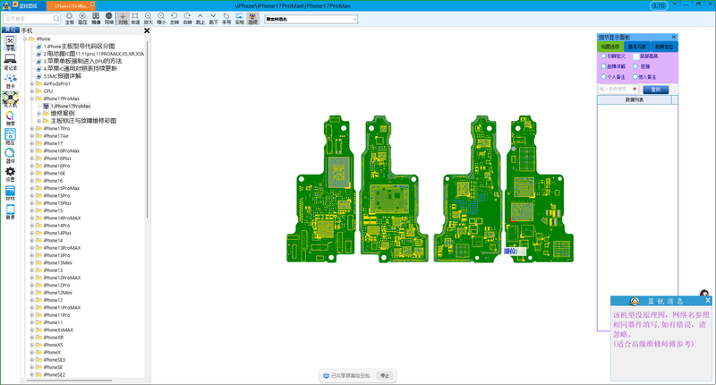The image size is (716, 385).
Task: Expand the 维修案例 folder node
Action: [x=39, y=114]
